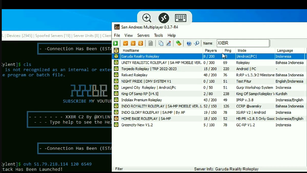Screen dimensions: 307x173
Task: Click the grey Master List document icon
Action: point(151,43)
